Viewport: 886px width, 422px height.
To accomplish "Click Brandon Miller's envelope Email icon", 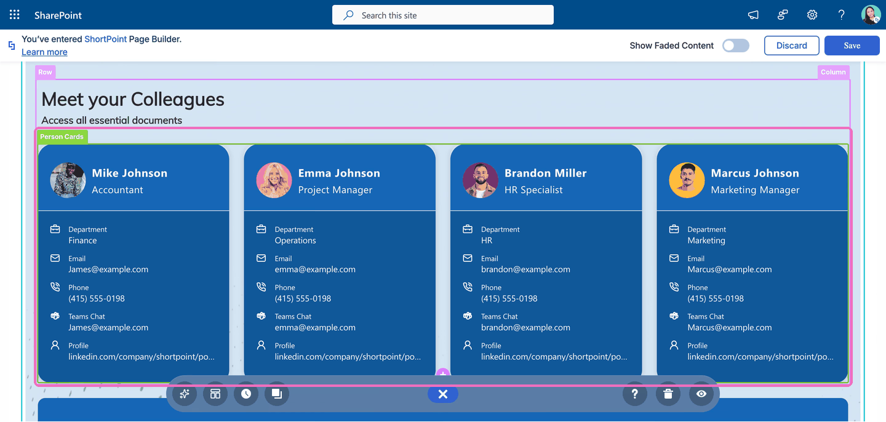I will click(468, 258).
